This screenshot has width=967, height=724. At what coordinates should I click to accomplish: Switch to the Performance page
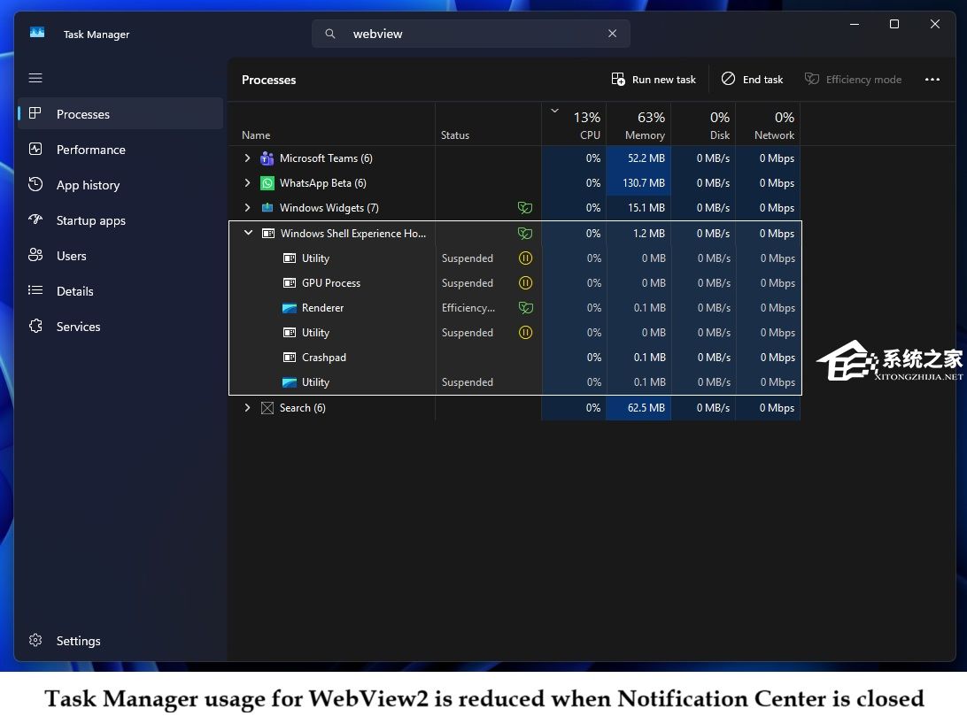click(x=90, y=150)
